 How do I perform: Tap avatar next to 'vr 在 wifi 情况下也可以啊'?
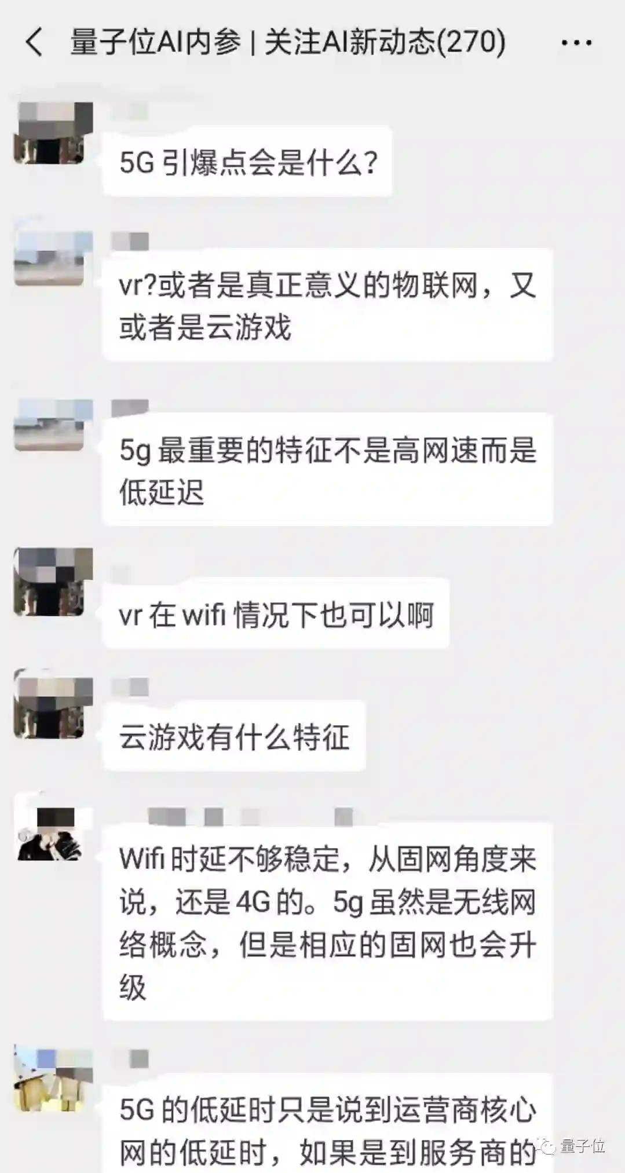coord(53,582)
